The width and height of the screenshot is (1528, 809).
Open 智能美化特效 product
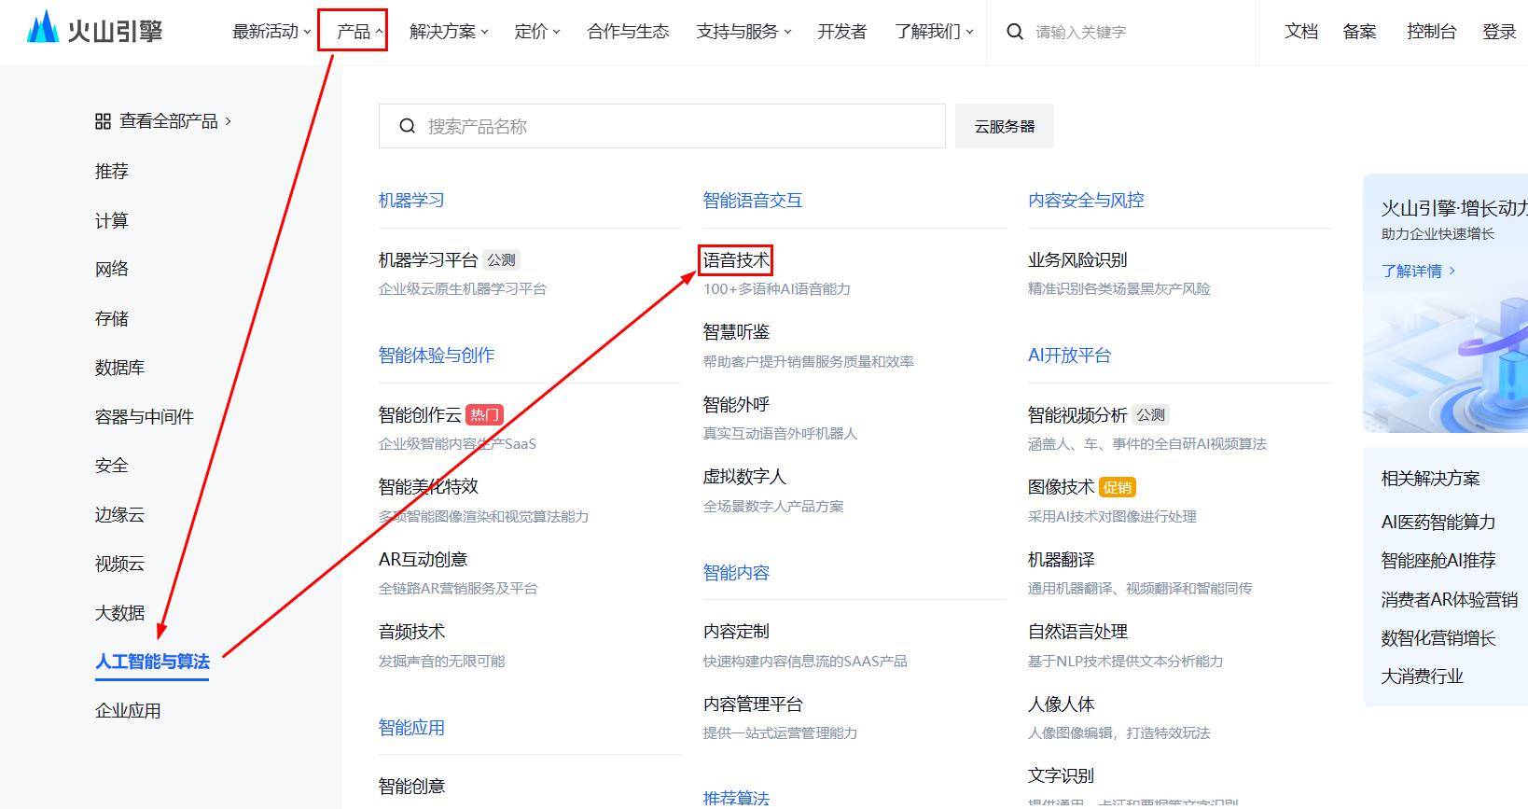click(428, 486)
